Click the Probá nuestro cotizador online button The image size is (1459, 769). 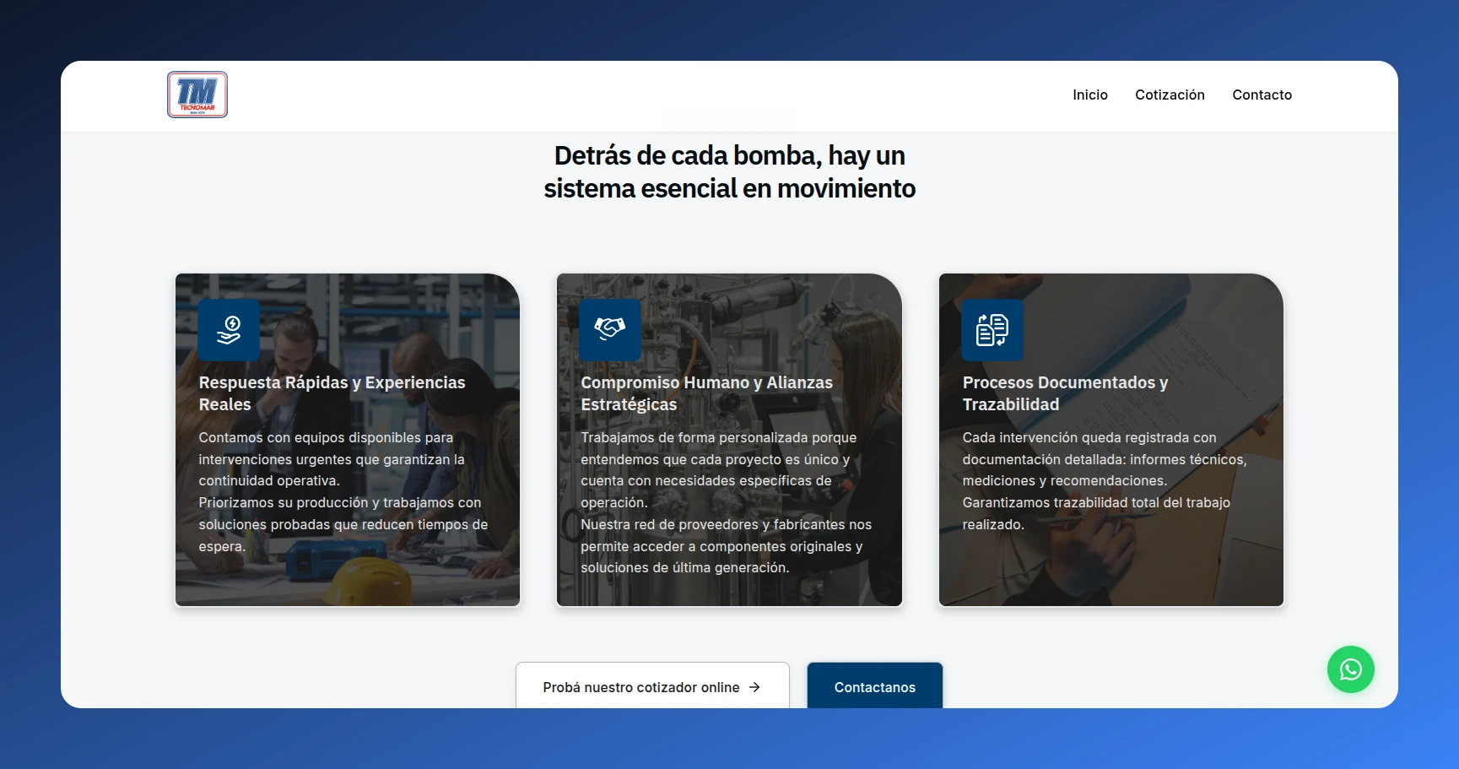652,685
